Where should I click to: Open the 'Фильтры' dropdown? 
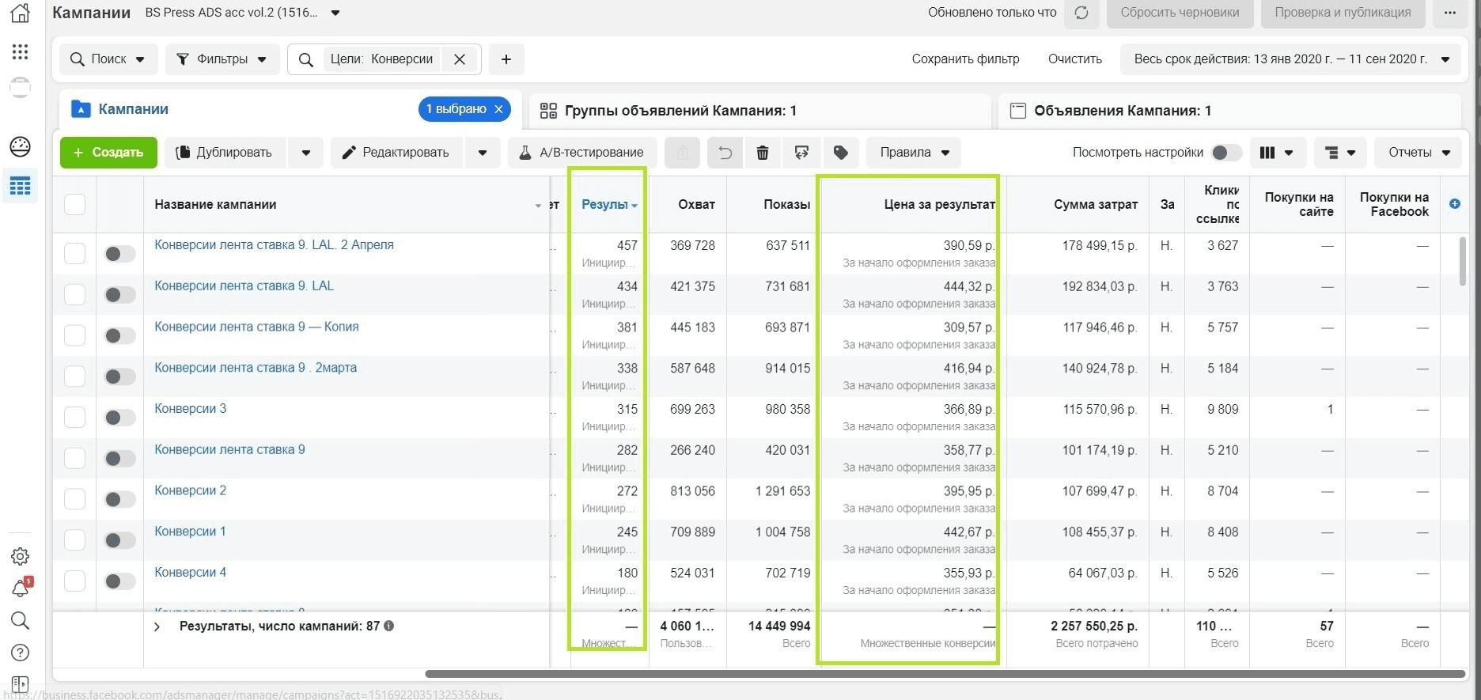coord(222,59)
